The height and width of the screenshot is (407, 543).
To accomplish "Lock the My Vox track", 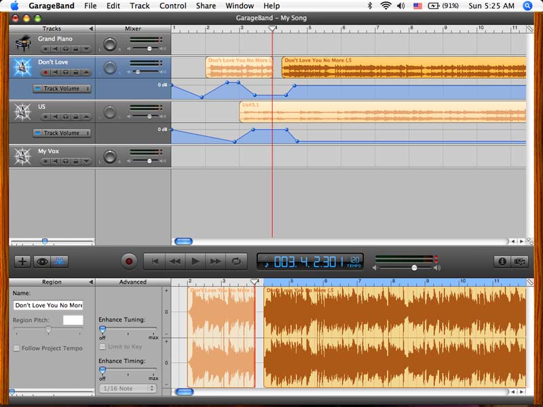I will (75, 161).
